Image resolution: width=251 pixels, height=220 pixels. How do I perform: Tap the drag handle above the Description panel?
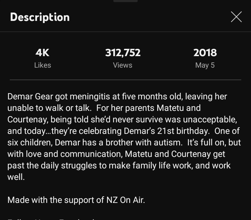click(125, 1)
